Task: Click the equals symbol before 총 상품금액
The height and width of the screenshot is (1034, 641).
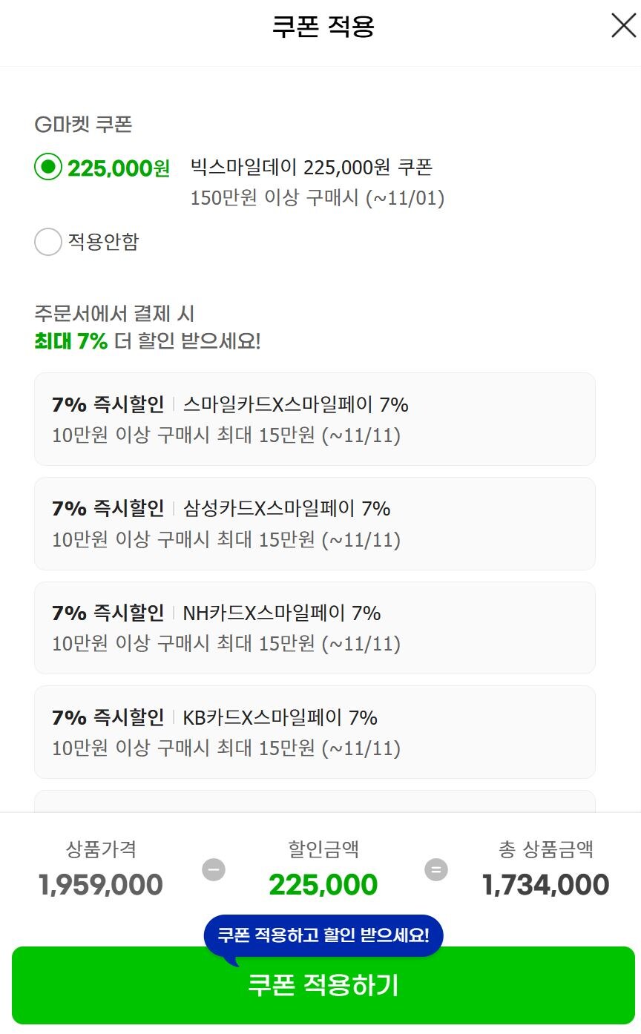Action: point(436,871)
